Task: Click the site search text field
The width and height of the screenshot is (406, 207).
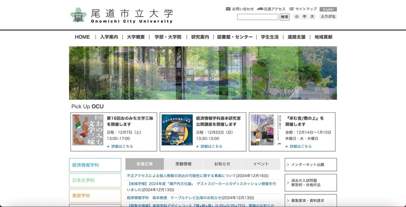Action: (257, 17)
